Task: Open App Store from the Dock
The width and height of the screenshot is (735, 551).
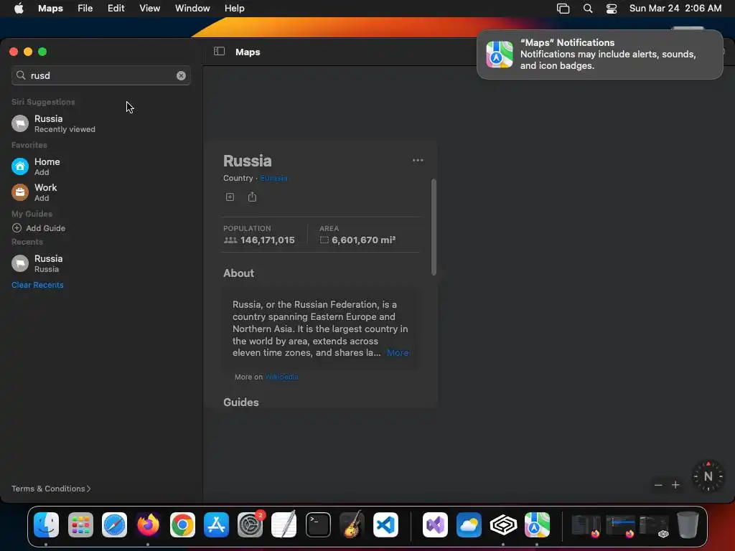Action: coord(216,524)
